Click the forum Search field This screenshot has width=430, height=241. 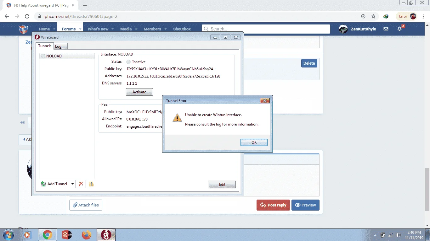point(266,29)
